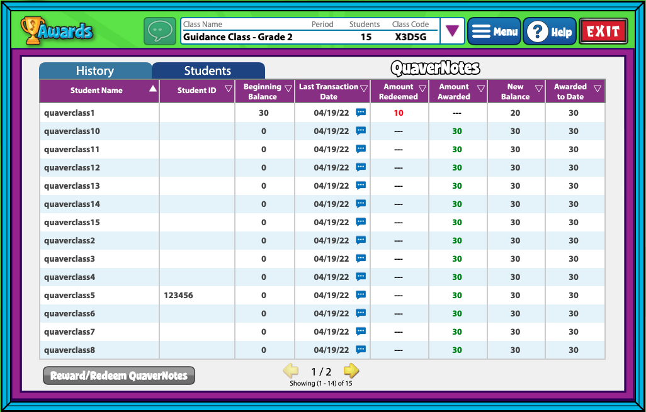Sort by Amount Redeemed column arrow
The height and width of the screenshot is (412, 646).
click(422, 89)
